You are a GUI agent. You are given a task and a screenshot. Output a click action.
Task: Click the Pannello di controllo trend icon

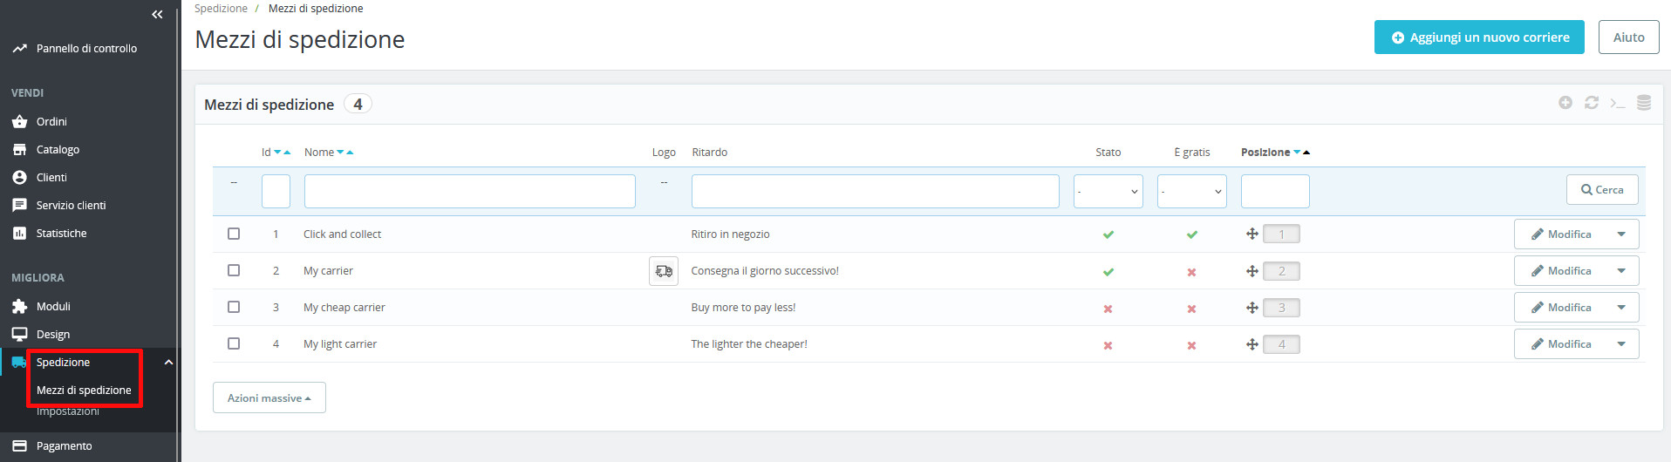pyautogui.click(x=19, y=49)
